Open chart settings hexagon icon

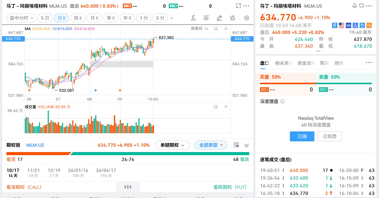[x=246, y=18]
